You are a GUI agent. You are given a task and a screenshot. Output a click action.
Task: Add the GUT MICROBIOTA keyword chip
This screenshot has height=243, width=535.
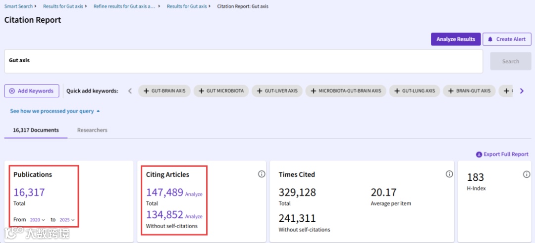tap(221, 91)
